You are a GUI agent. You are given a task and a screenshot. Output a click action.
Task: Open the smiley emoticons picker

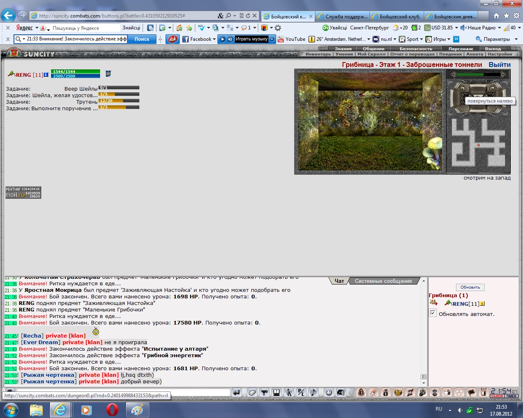click(x=329, y=393)
